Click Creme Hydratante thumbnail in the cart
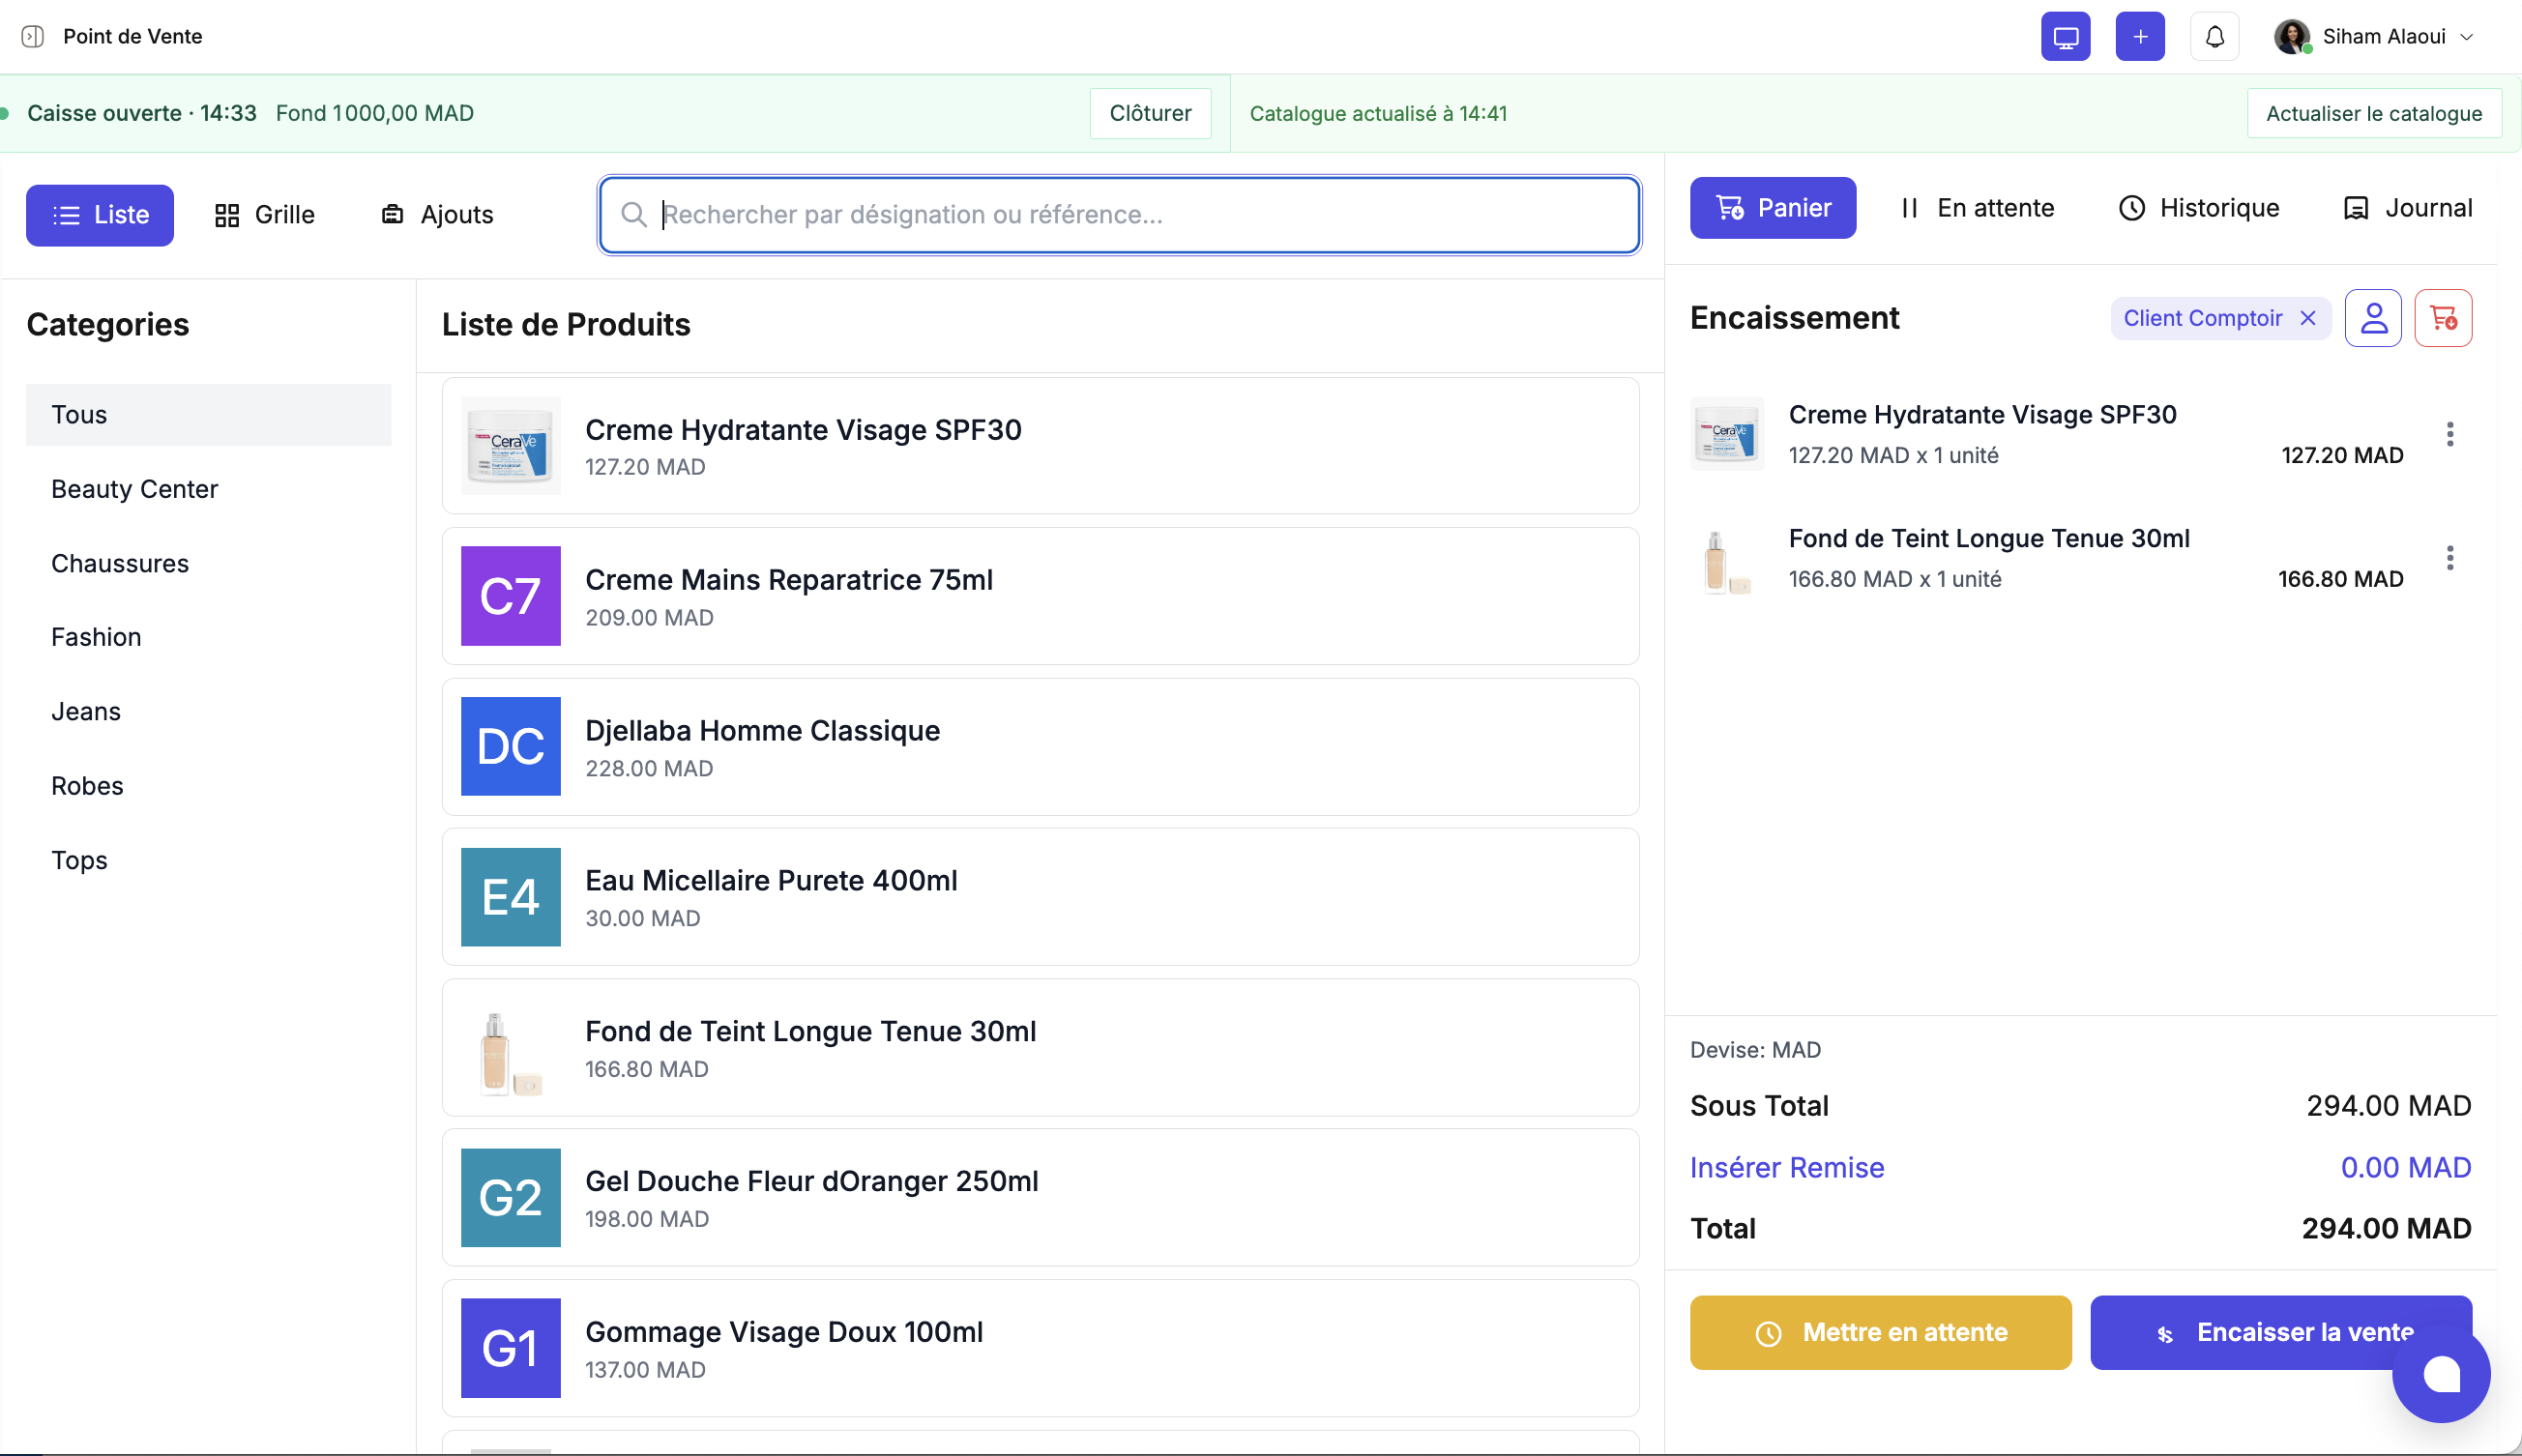This screenshot has height=1456, width=2522. coord(1727,434)
